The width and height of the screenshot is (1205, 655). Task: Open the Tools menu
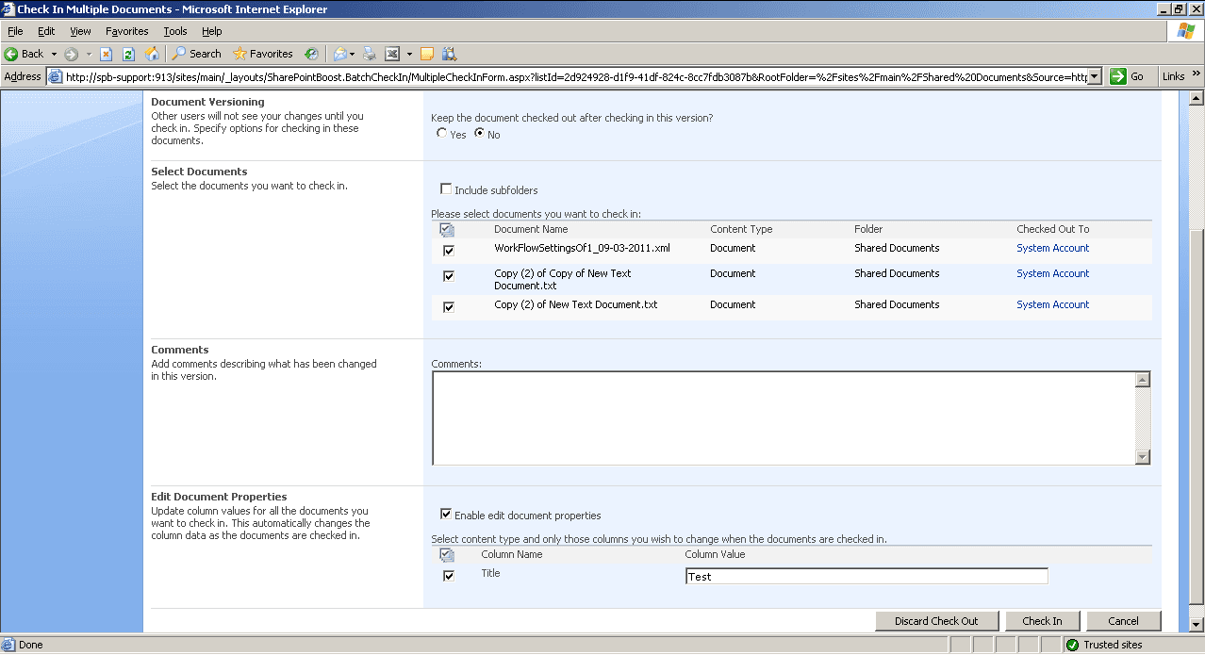point(175,31)
